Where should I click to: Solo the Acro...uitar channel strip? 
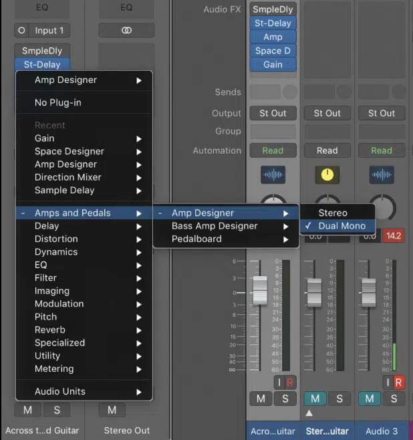[285, 399]
